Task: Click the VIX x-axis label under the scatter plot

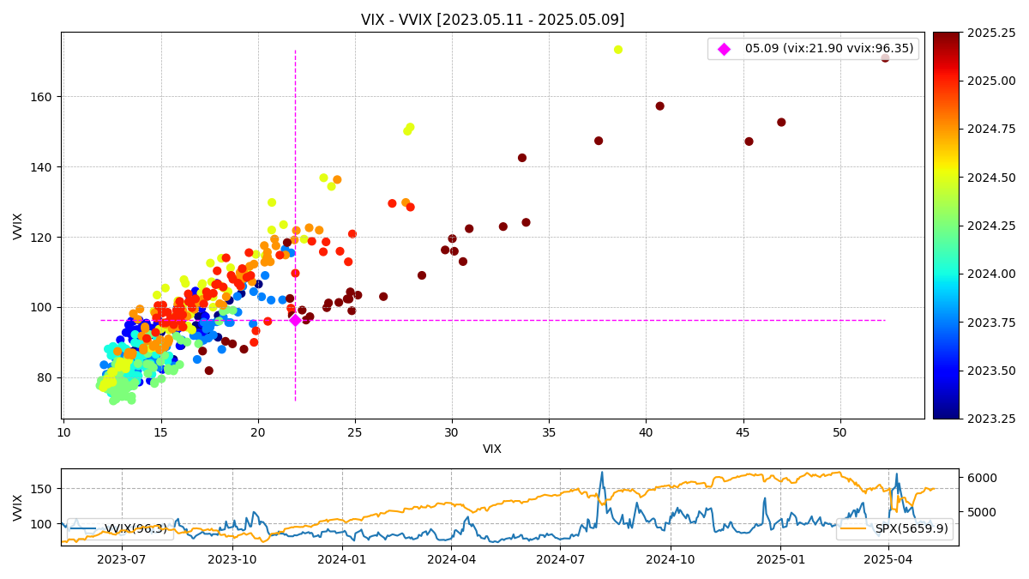Action: click(x=492, y=449)
